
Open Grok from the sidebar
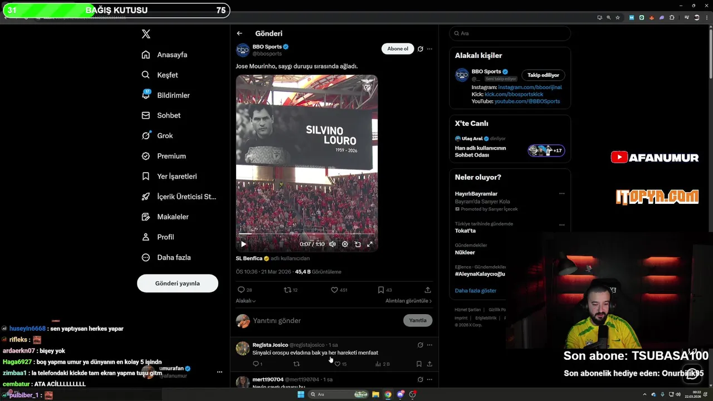tap(158, 135)
